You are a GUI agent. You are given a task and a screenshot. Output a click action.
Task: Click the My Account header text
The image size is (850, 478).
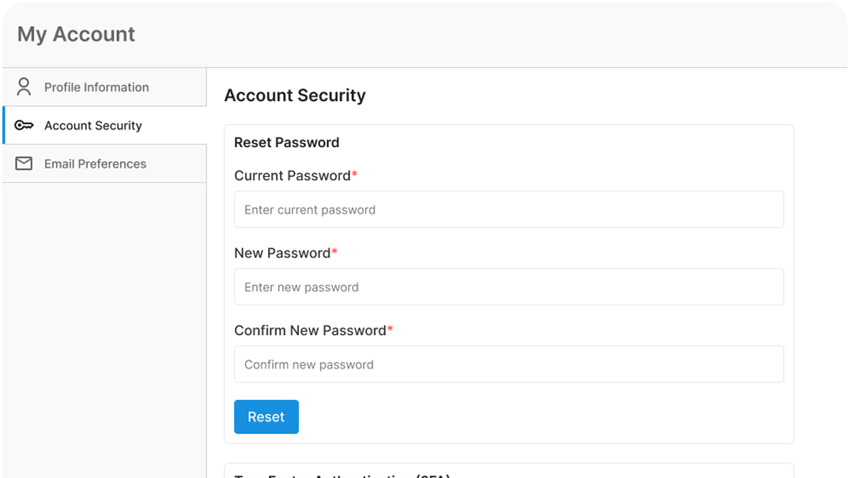click(75, 34)
